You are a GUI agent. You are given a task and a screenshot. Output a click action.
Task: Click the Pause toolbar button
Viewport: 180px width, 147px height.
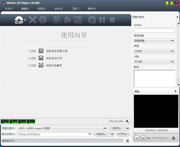pyautogui.click(x=102, y=20)
